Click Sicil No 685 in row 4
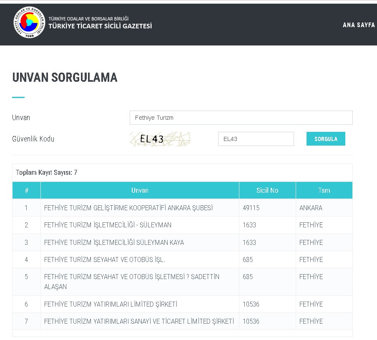Image resolution: width=377 pixels, height=340 pixels. pyautogui.click(x=248, y=259)
